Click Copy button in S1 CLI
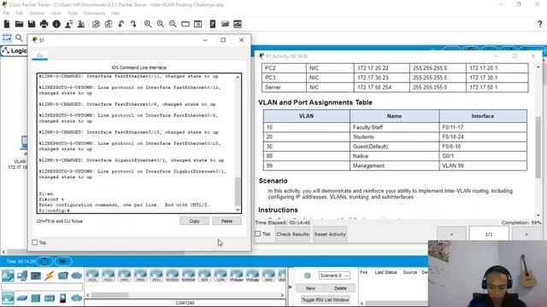 (x=194, y=221)
